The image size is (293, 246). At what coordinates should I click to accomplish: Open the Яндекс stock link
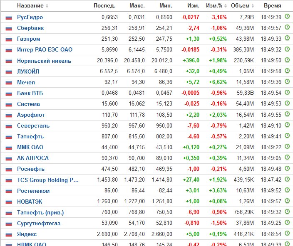coord(27,234)
